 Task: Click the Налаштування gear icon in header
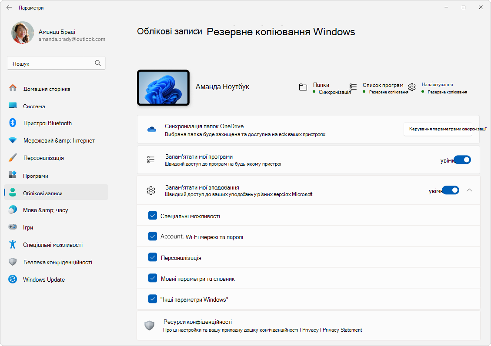coord(412,87)
